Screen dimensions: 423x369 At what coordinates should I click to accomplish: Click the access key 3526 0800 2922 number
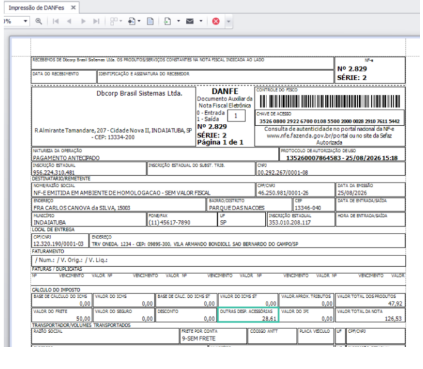330,121
